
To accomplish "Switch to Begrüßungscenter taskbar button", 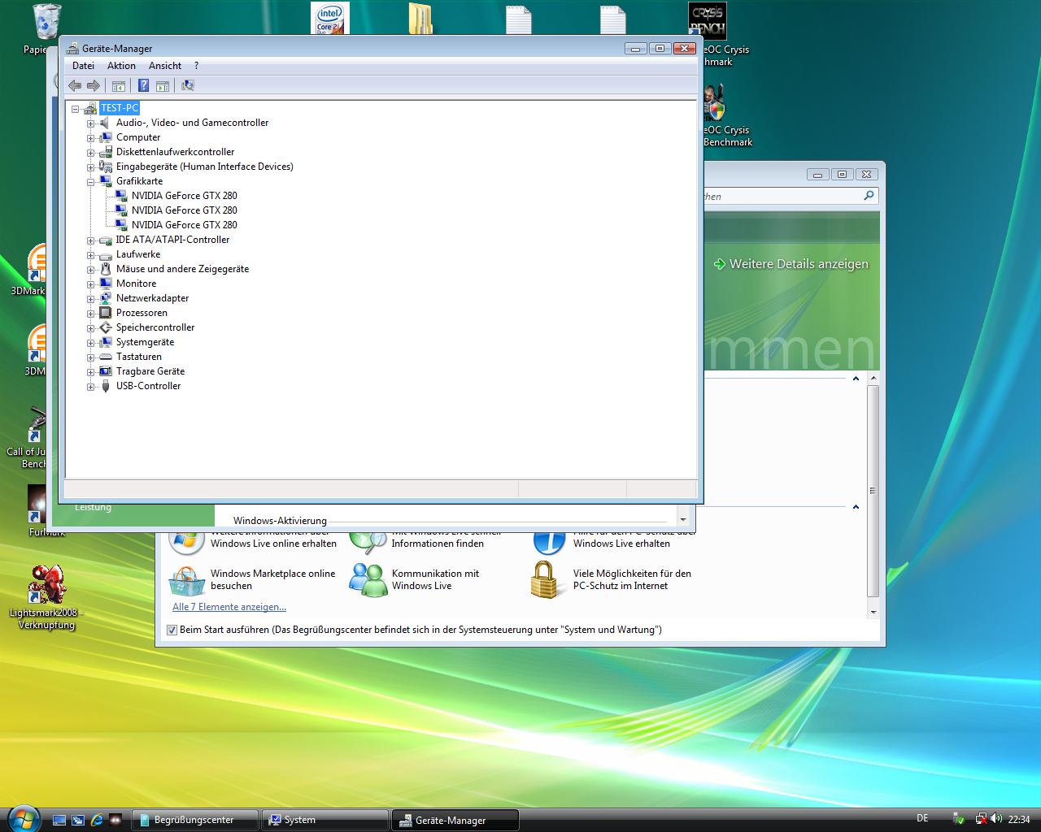I will pyautogui.click(x=194, y=820).
